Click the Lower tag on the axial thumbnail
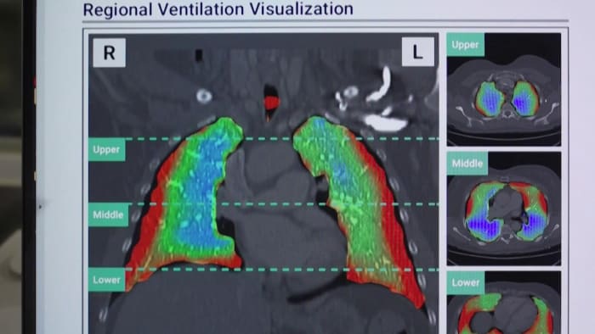 (465, 282)
